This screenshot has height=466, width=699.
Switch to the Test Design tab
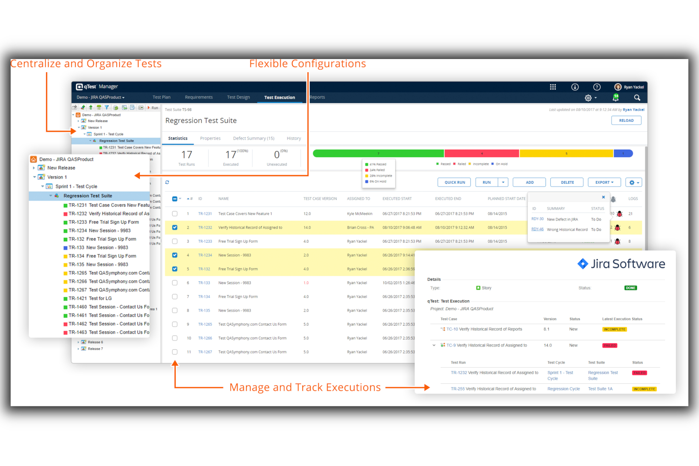[239, 97]
